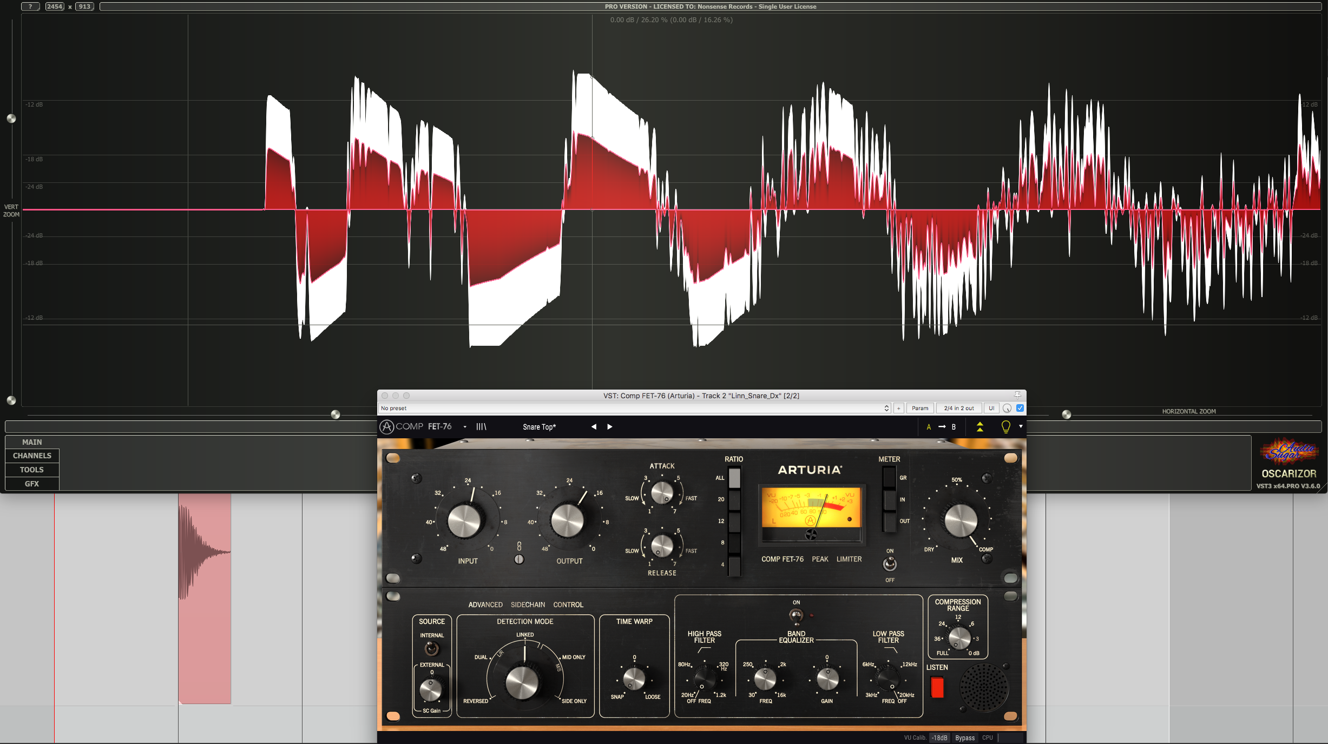
Task: Pin the plugin window on top
Action: coord(1017,396)
